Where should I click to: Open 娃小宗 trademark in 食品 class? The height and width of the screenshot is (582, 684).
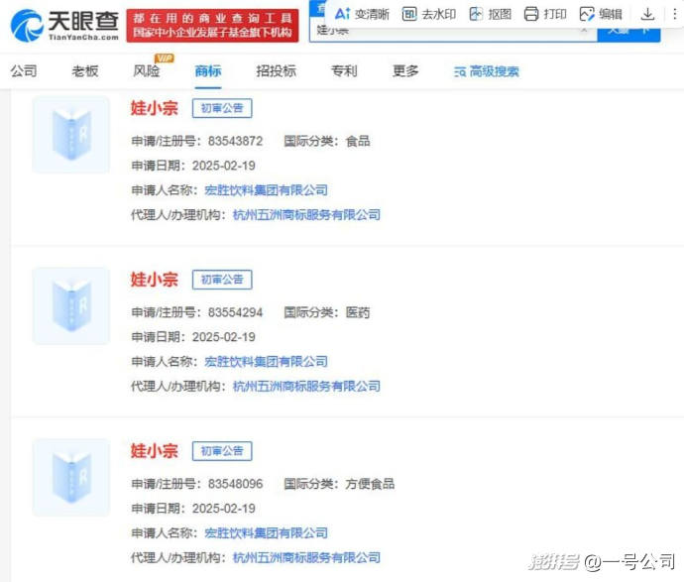point(155,108)
